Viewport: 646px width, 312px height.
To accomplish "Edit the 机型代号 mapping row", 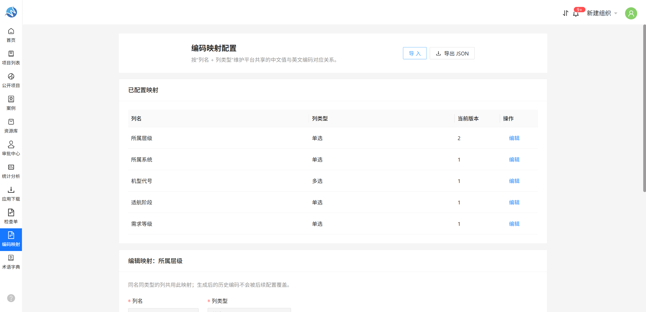I will click(514, 181).
